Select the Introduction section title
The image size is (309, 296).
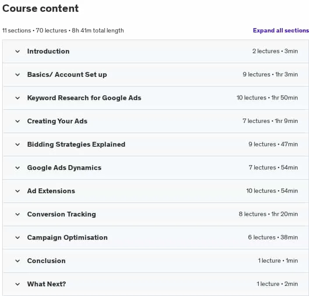point(48,51)
